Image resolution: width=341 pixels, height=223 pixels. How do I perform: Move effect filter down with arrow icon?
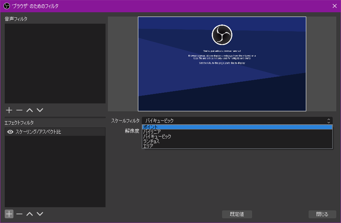tap(40, 214)
